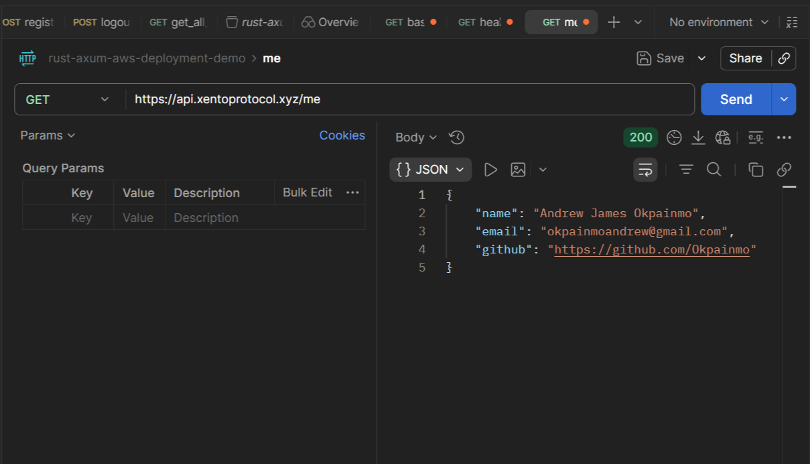810x464 pixels.
Task: Open the query params table ellipsis menu
Action: (352, 192)
